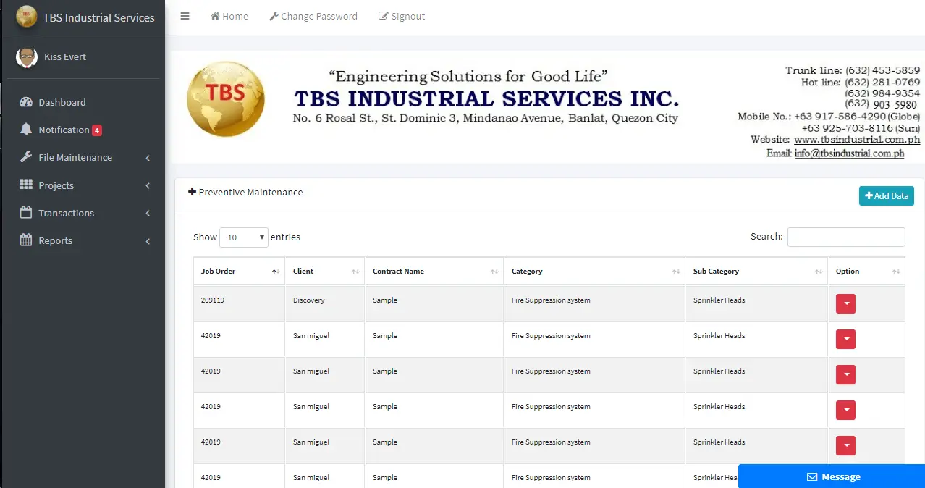
Task: Sort table by Category column
Action: 594,272
